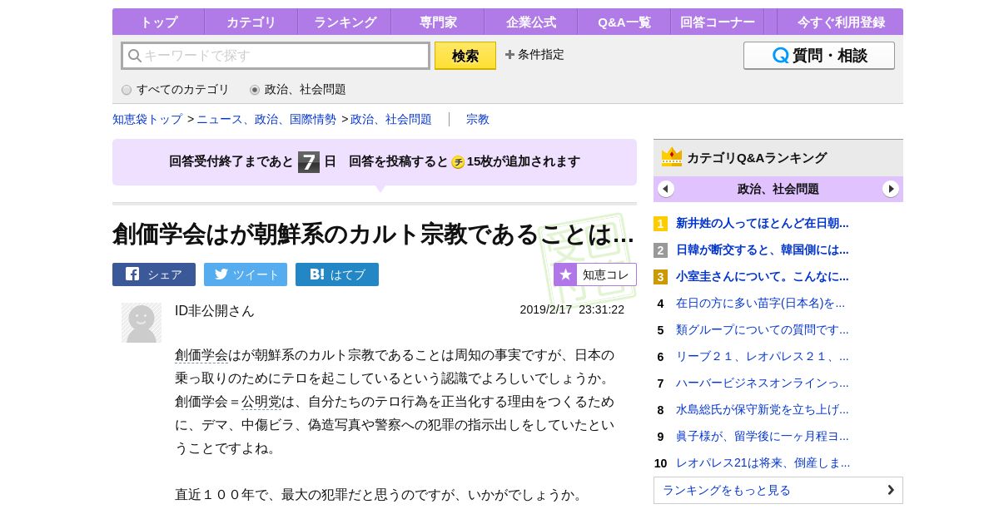The width and height of the screenshot is (999, 524).
Task: Click the yellow 検索 button
Action: tap(465, 56)
